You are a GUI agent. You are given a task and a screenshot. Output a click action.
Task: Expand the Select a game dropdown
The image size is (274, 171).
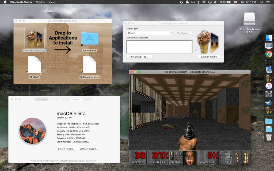150,33
